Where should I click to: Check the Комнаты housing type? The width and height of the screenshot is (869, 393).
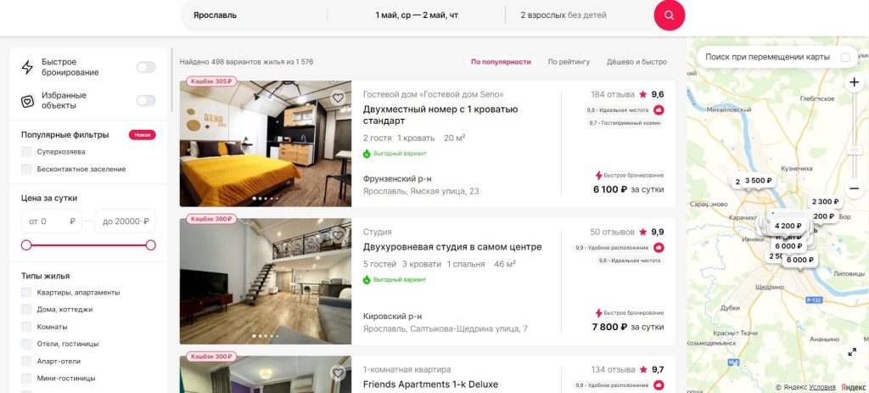tap(26, 327)
